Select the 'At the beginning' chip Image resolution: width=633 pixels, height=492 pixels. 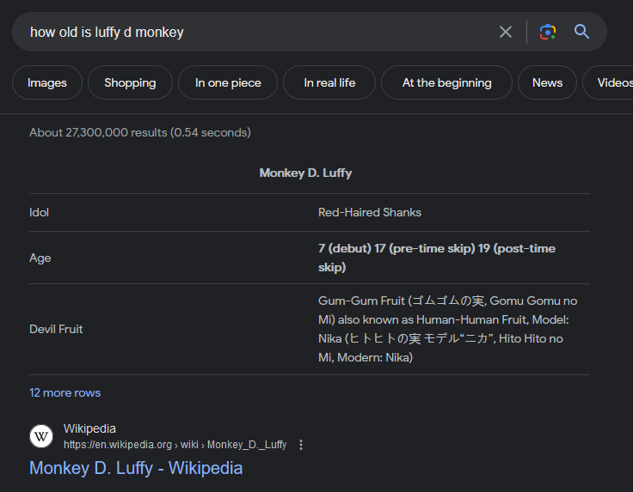447,82
